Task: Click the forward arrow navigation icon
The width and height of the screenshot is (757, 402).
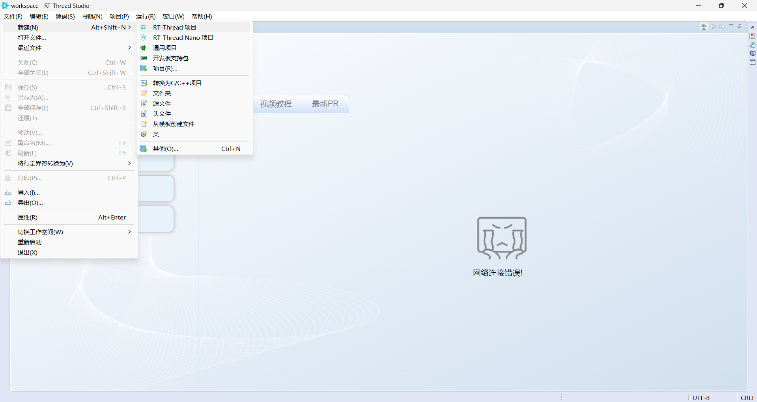Action: [722, 26]
